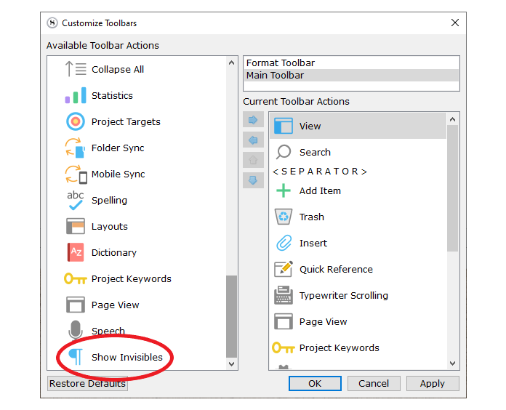Click the Spelling abc checkmark icon
The height and width of the screenshot is (410, 506).
point(76,201)
